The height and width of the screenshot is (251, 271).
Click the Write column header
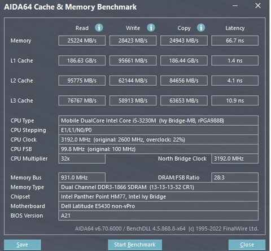133,28
